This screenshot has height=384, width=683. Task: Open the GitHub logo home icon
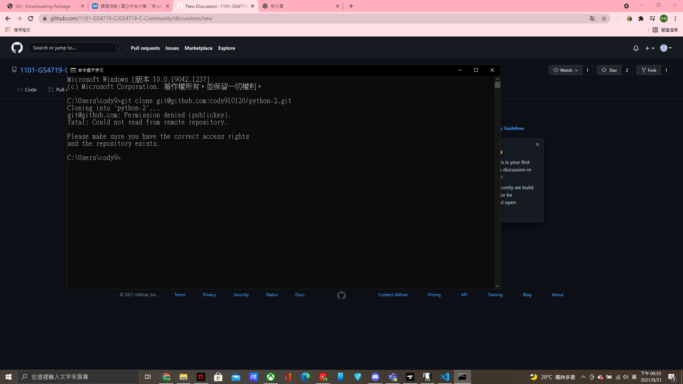click(x=16, y=47)
